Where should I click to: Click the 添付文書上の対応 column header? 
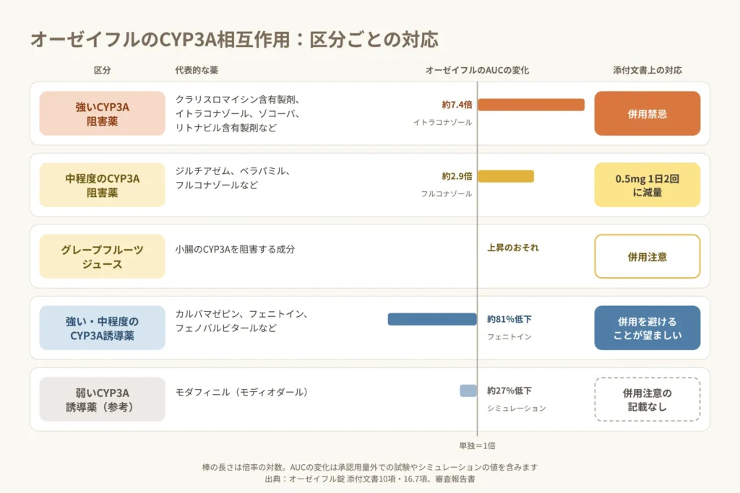tap(647, 70)
